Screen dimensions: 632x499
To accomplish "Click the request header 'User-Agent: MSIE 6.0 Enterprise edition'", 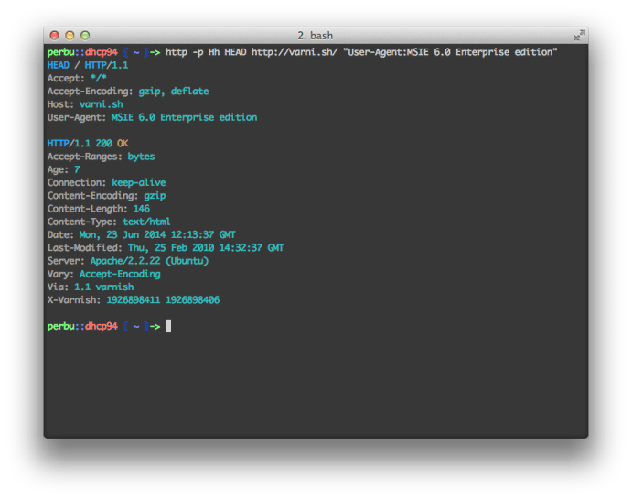I will (x=152, y=117).
